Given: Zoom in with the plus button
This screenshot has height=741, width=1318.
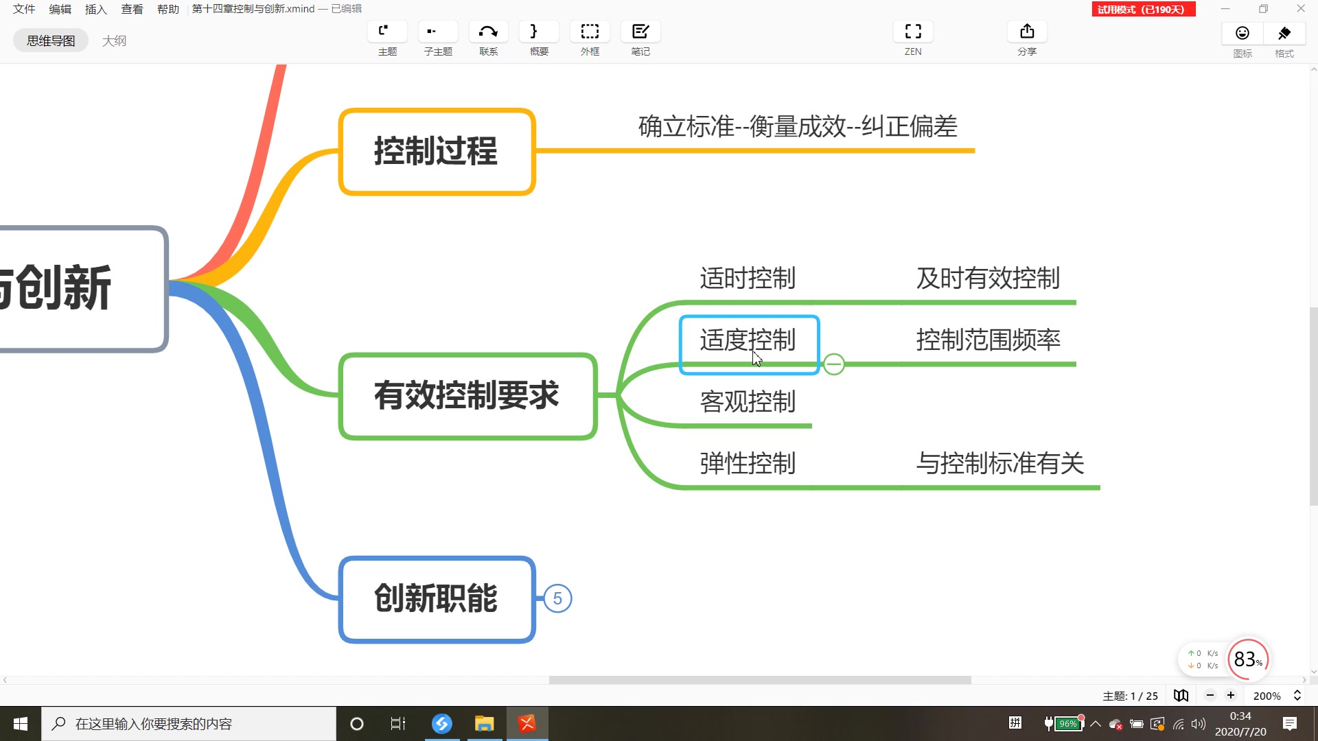Looking at the screenshot, I should [1231, 696].
